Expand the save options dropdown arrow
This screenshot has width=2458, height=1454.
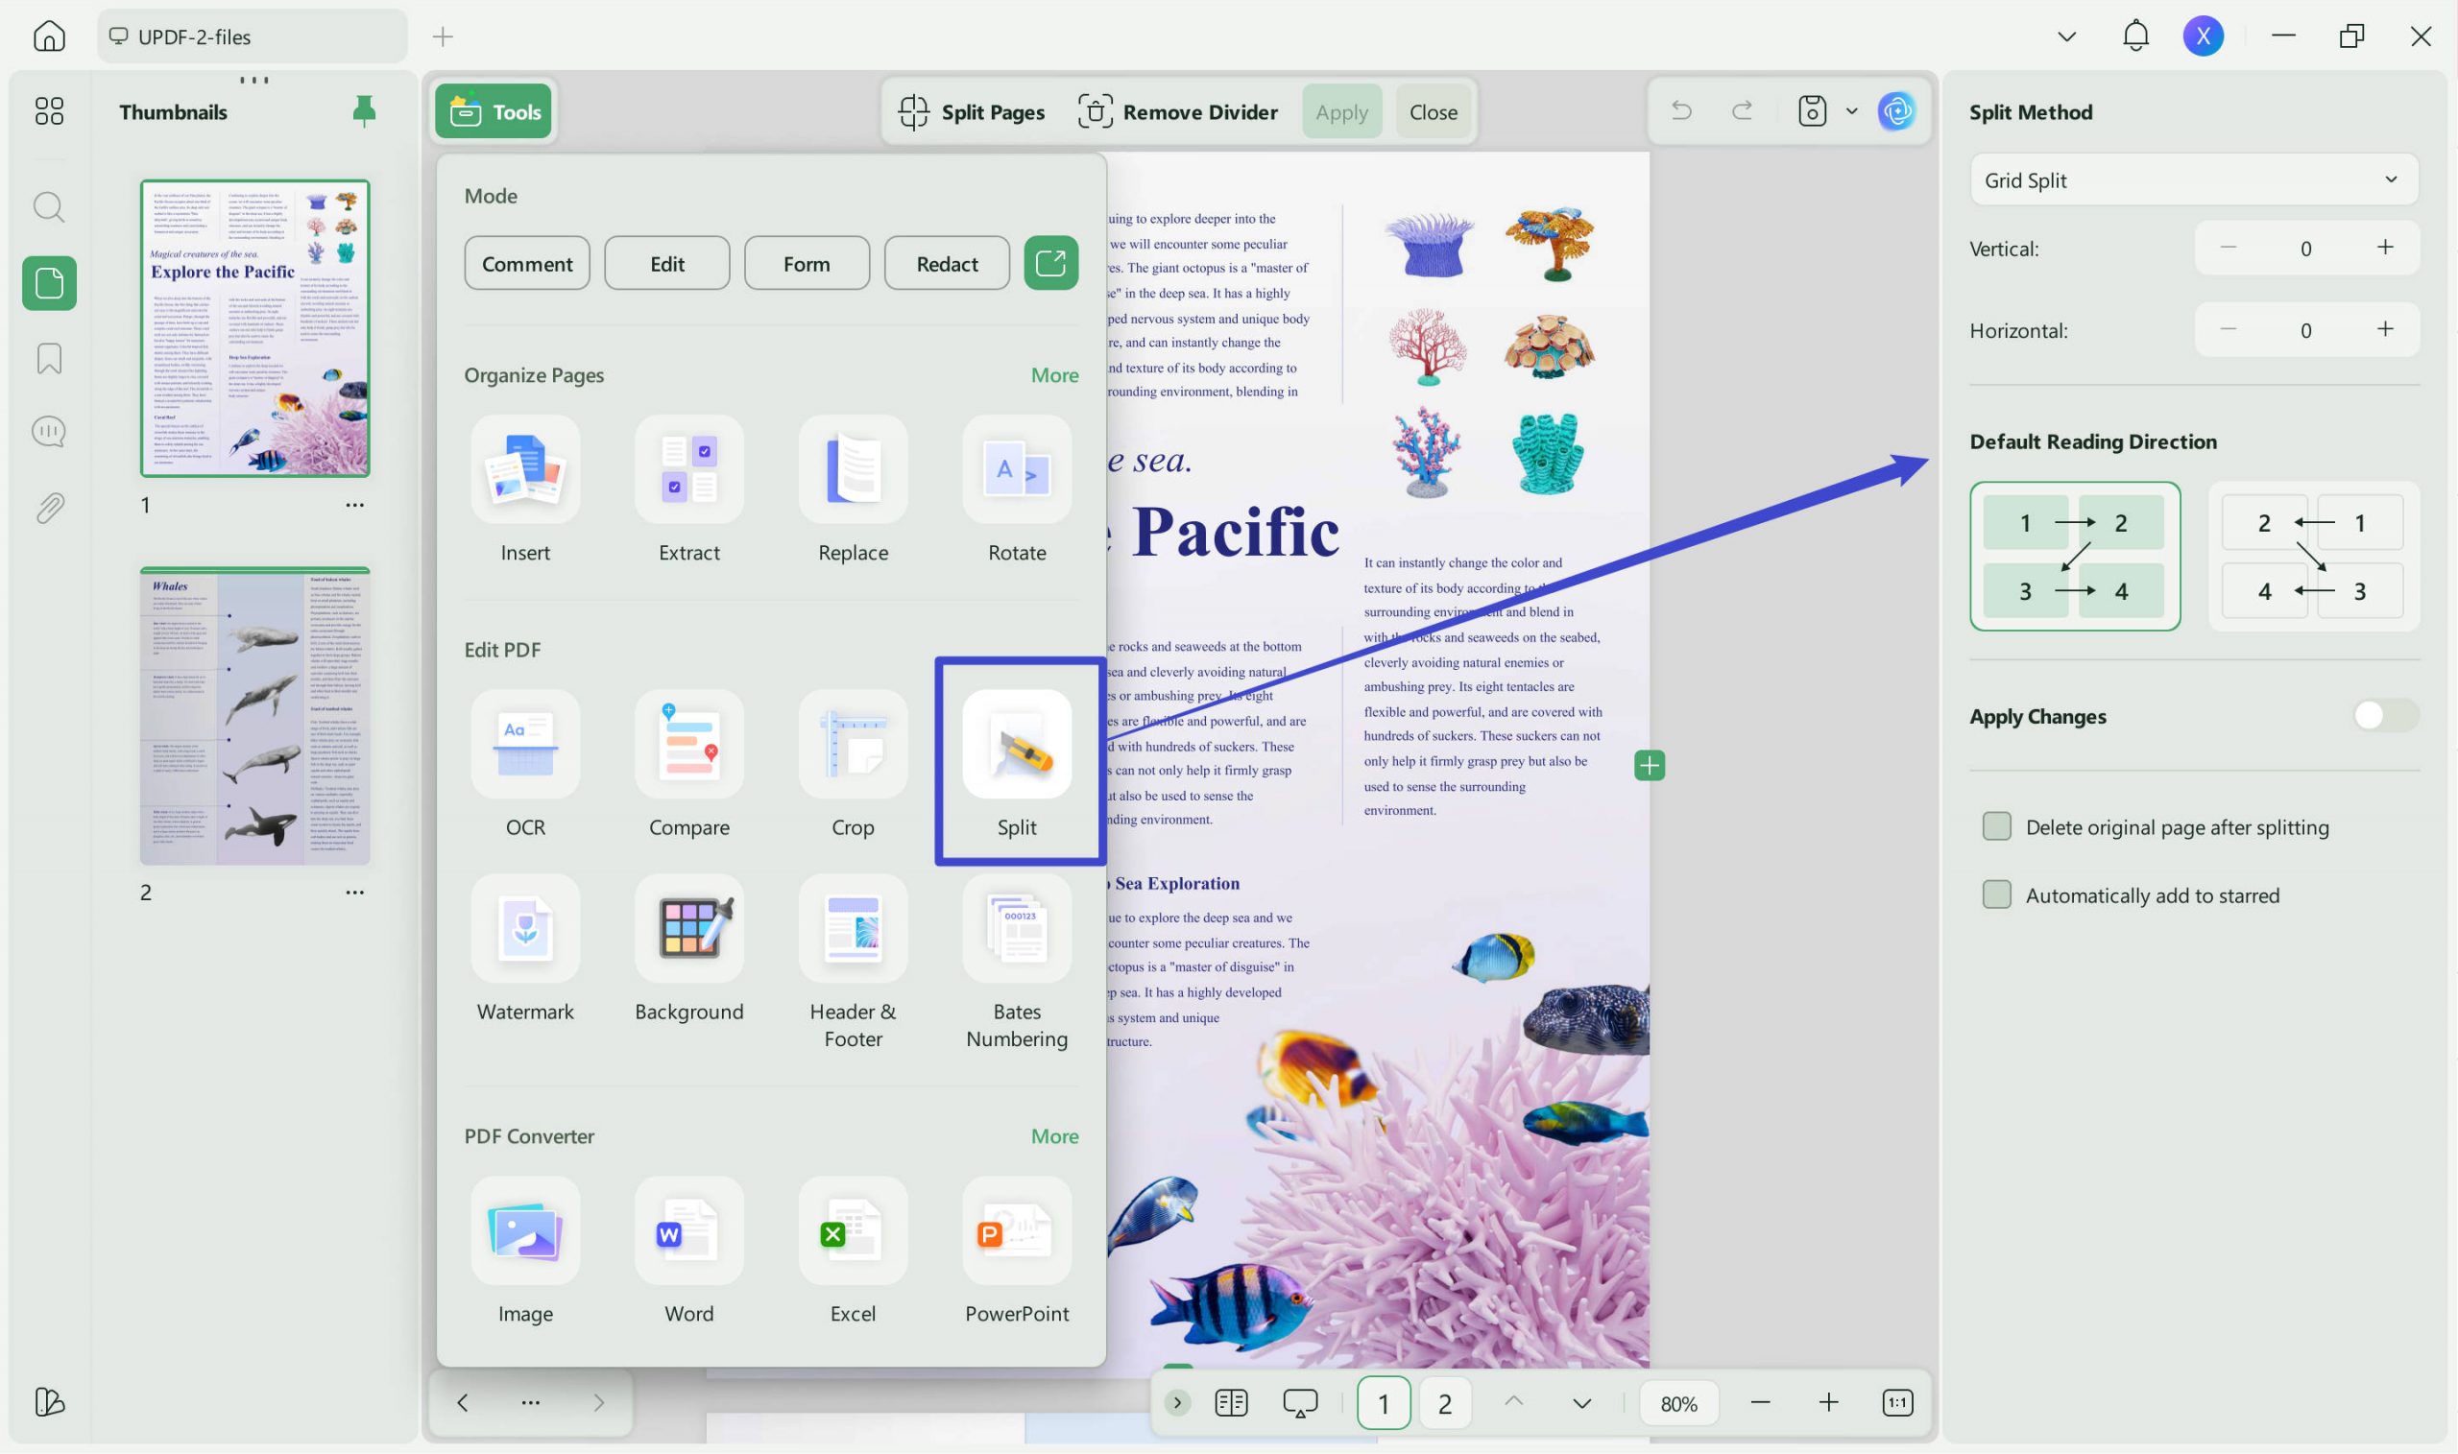pyautogui.click(x=1851, y=110)
